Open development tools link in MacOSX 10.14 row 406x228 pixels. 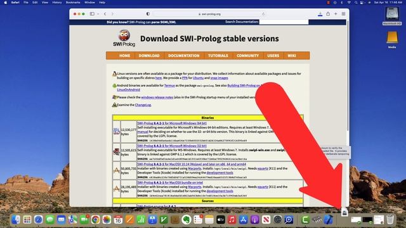220,173
